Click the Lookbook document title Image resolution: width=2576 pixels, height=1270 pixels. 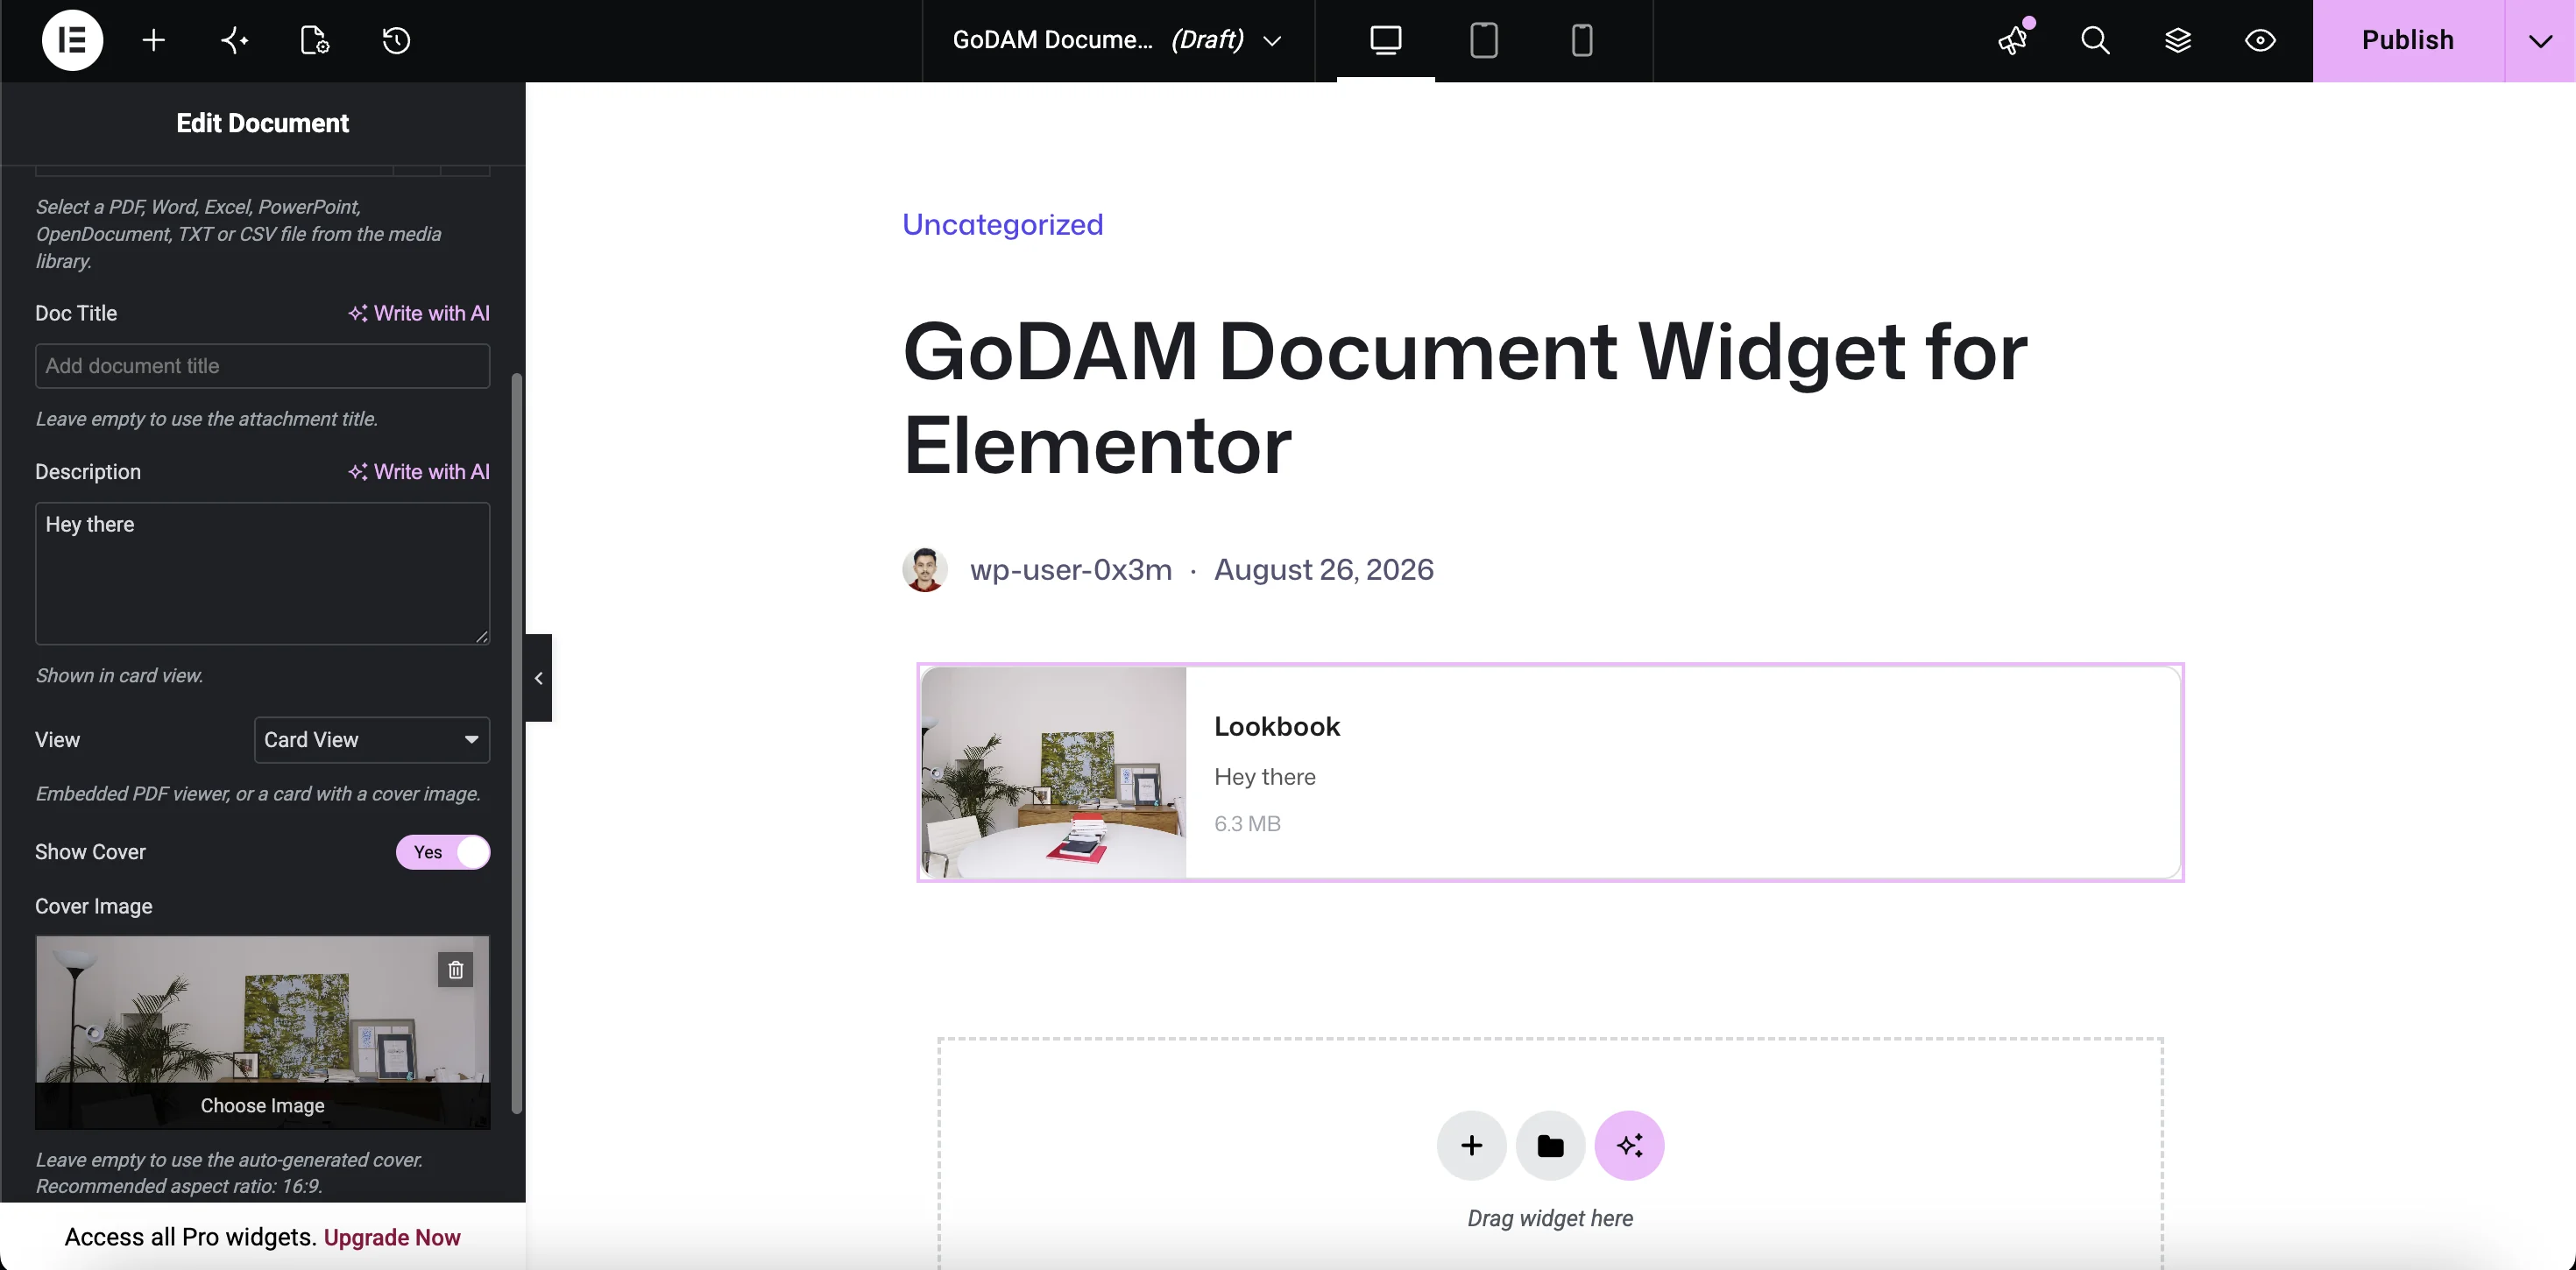coord(1277,726)
